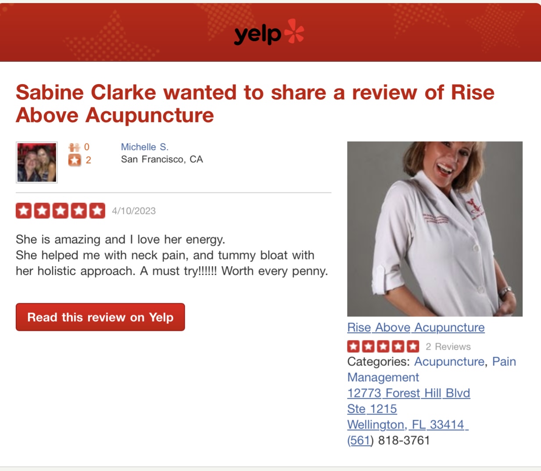Click the San Francisco, CA location text
The width and height of the screenshot is (541, 471).
coord(162,159)
